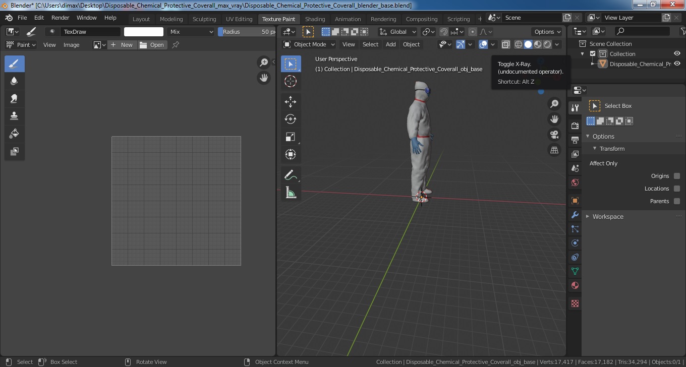Switch to the Sculpting workspace tab

click(204, 19)
